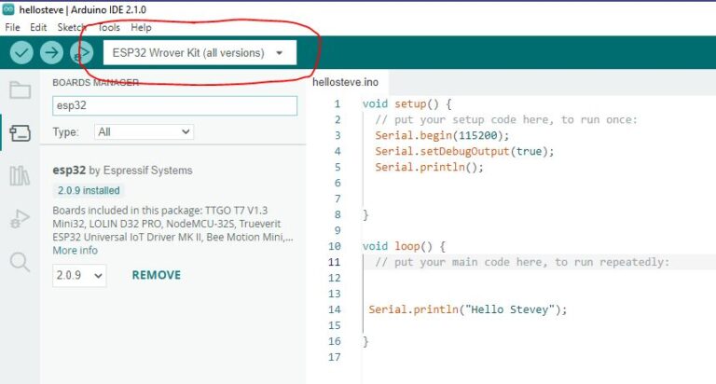Screen dimensions: 716x384
Task: Click the Verify sketch checkmark icon
Action: (21, 53)
